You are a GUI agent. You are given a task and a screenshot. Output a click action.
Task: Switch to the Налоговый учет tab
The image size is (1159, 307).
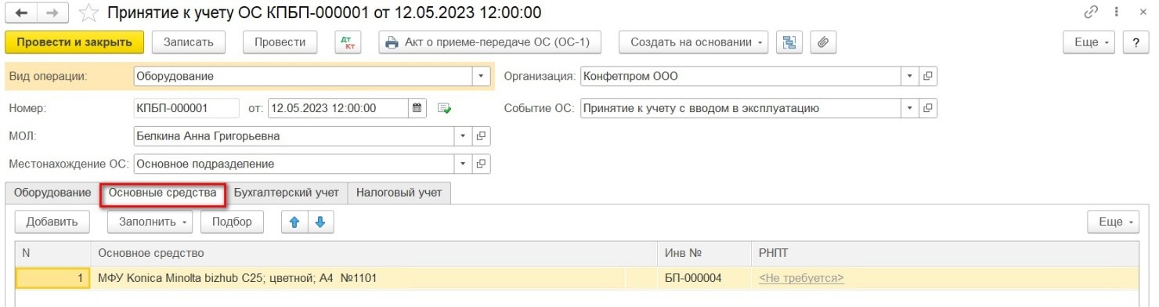tap(399, 192)
